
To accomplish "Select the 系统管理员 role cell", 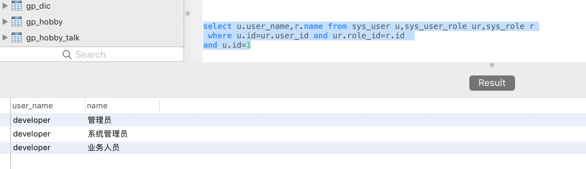I will click(x=108, y=134).
